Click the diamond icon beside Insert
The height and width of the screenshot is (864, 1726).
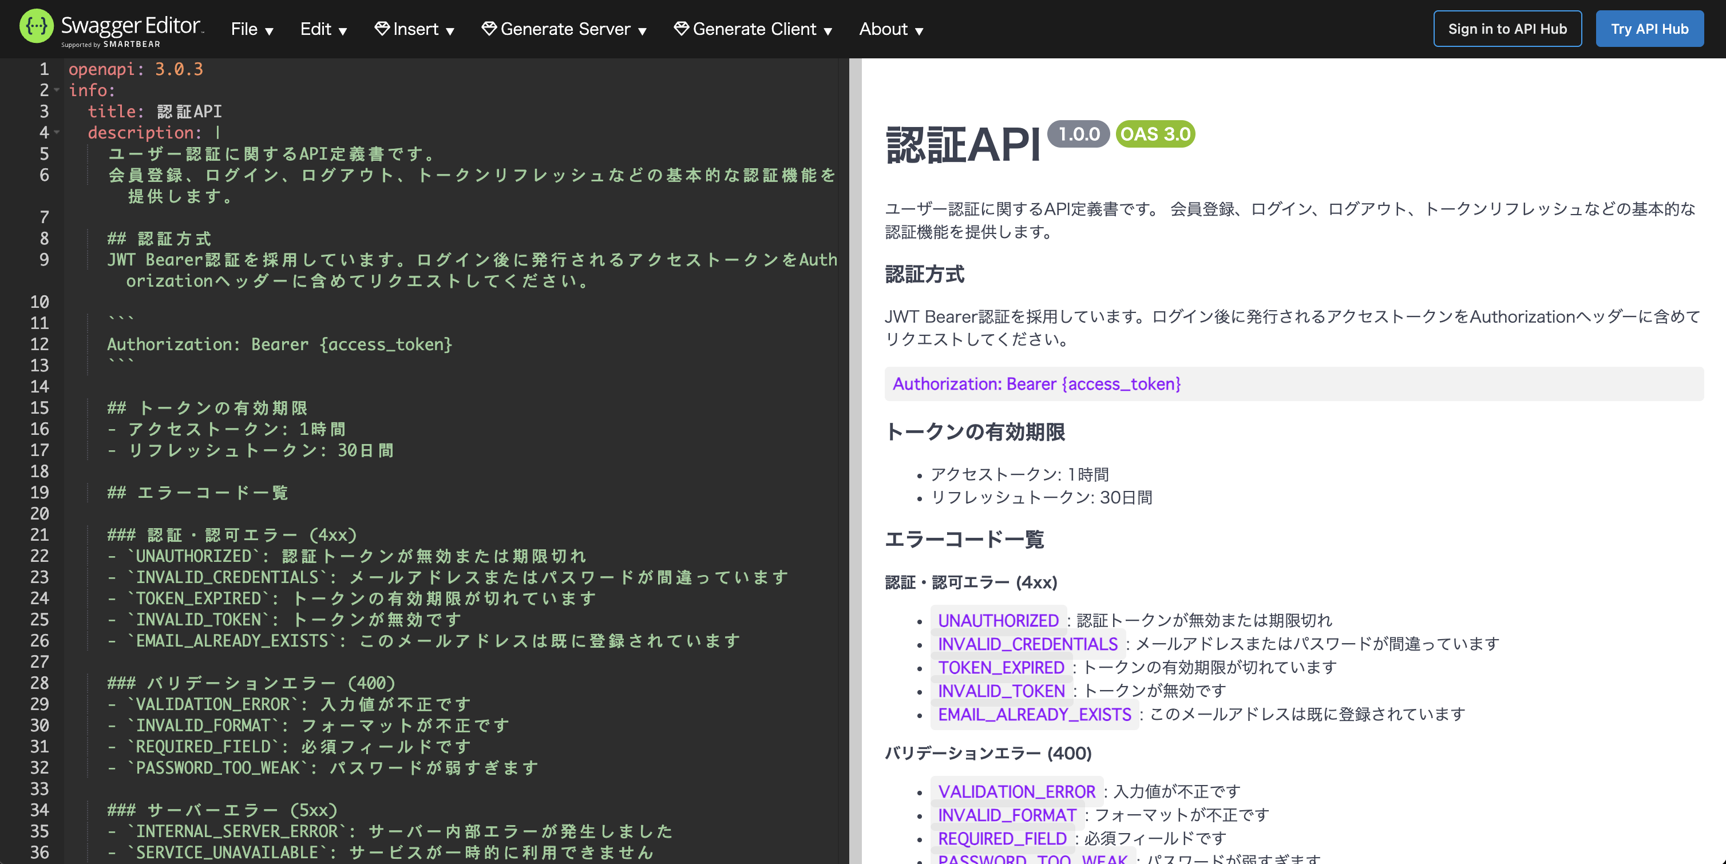382,29
